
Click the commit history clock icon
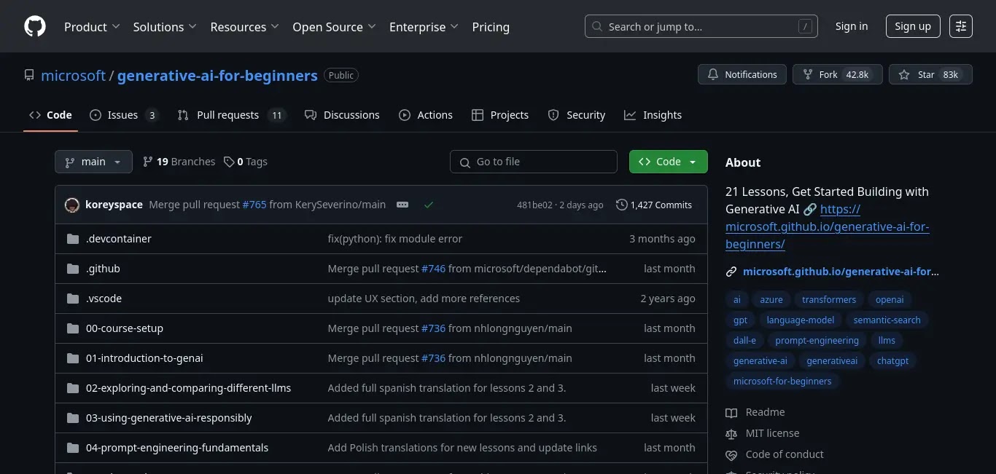[621, 205]
